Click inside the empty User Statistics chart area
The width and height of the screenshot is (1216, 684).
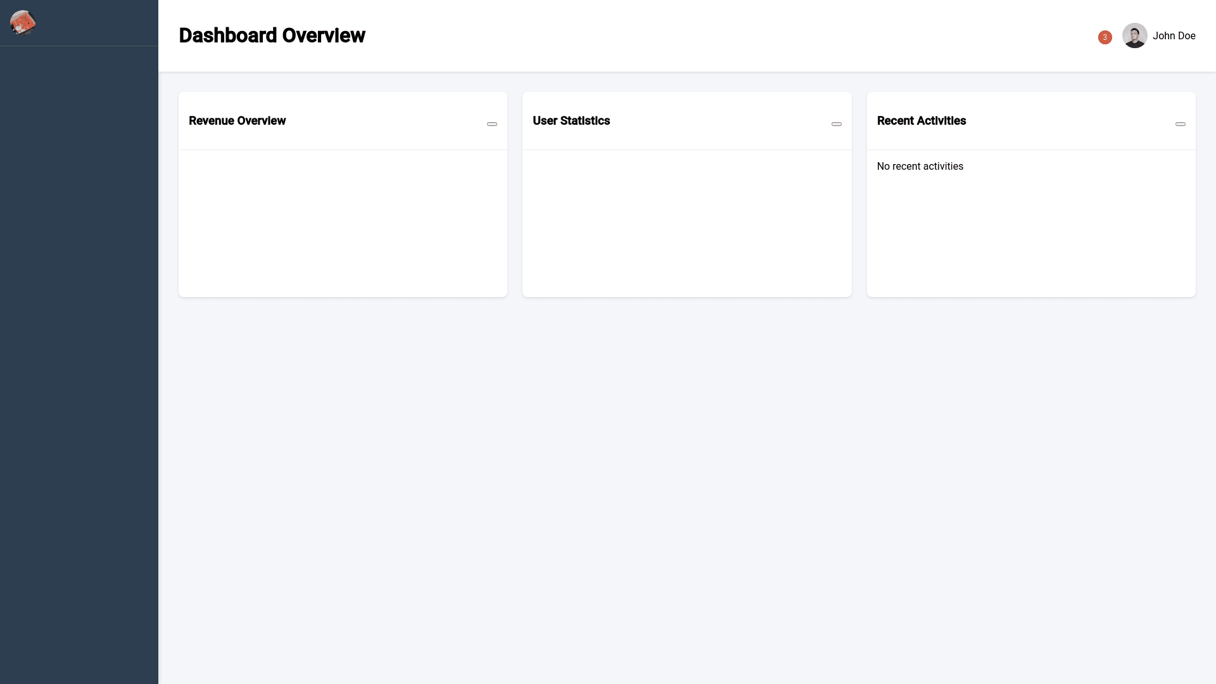[687, 223]
